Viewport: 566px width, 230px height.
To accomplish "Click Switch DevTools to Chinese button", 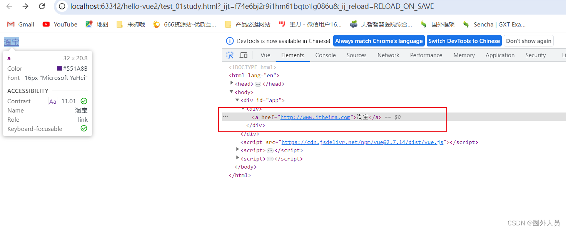I will (464, 41).
